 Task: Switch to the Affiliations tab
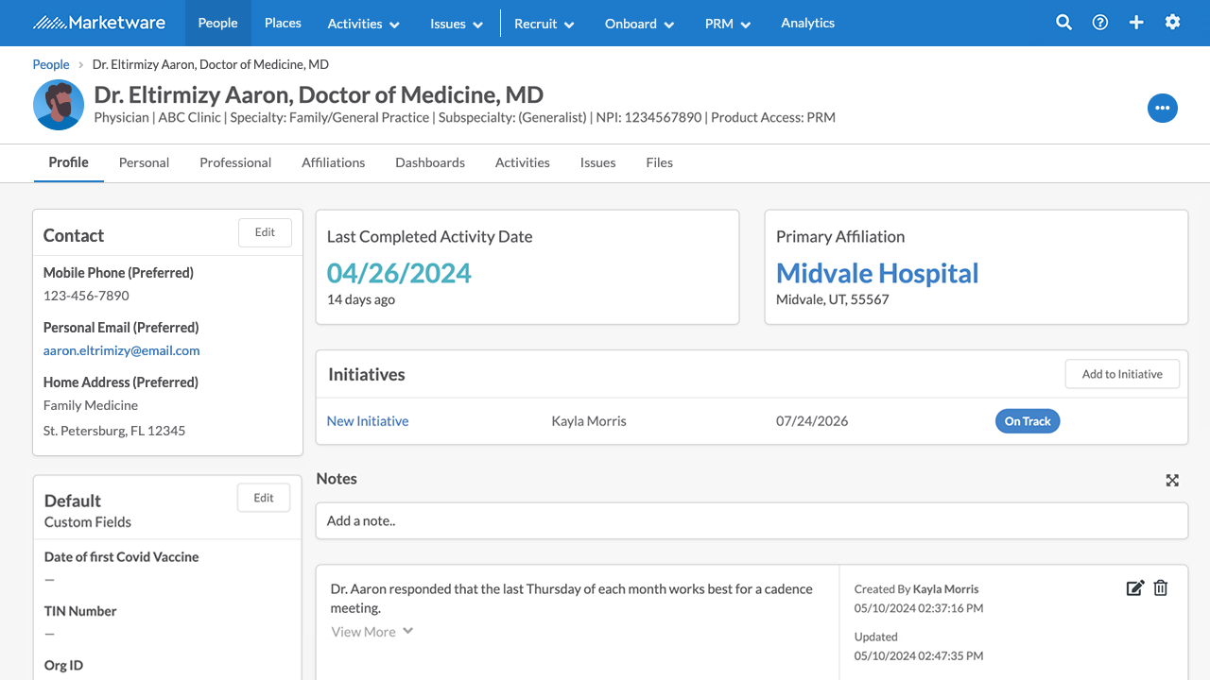(333, 162)
